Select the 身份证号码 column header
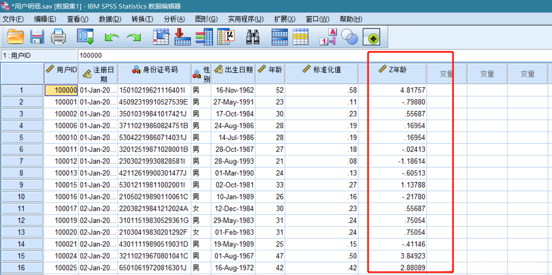Viewport: 552px width, 275px height. tap(154, 74)
